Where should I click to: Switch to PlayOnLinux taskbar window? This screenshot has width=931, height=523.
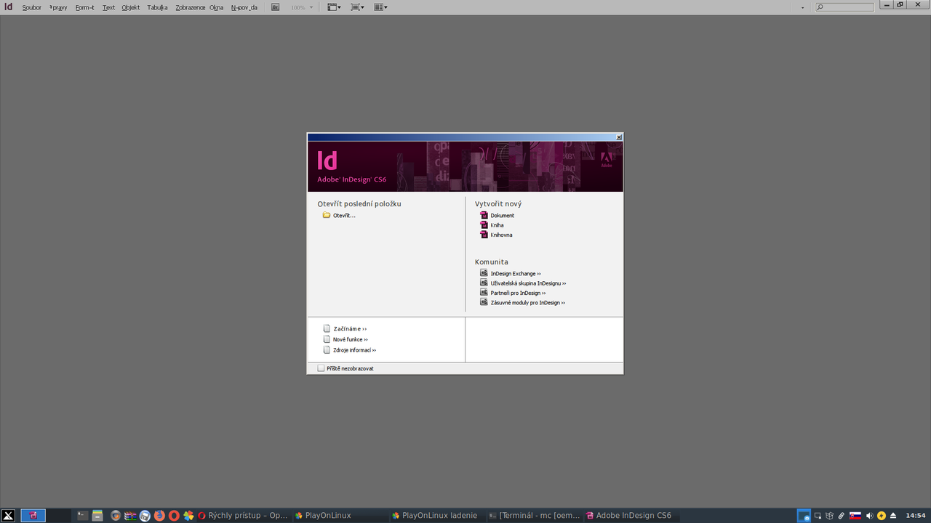(x=339, y=516)
